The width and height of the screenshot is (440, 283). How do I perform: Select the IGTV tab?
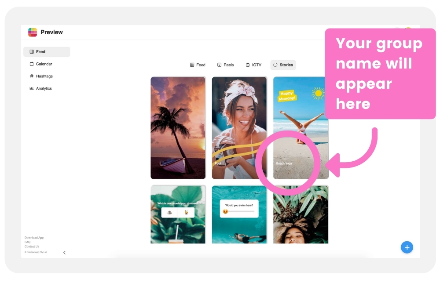[x=253, y=65]
